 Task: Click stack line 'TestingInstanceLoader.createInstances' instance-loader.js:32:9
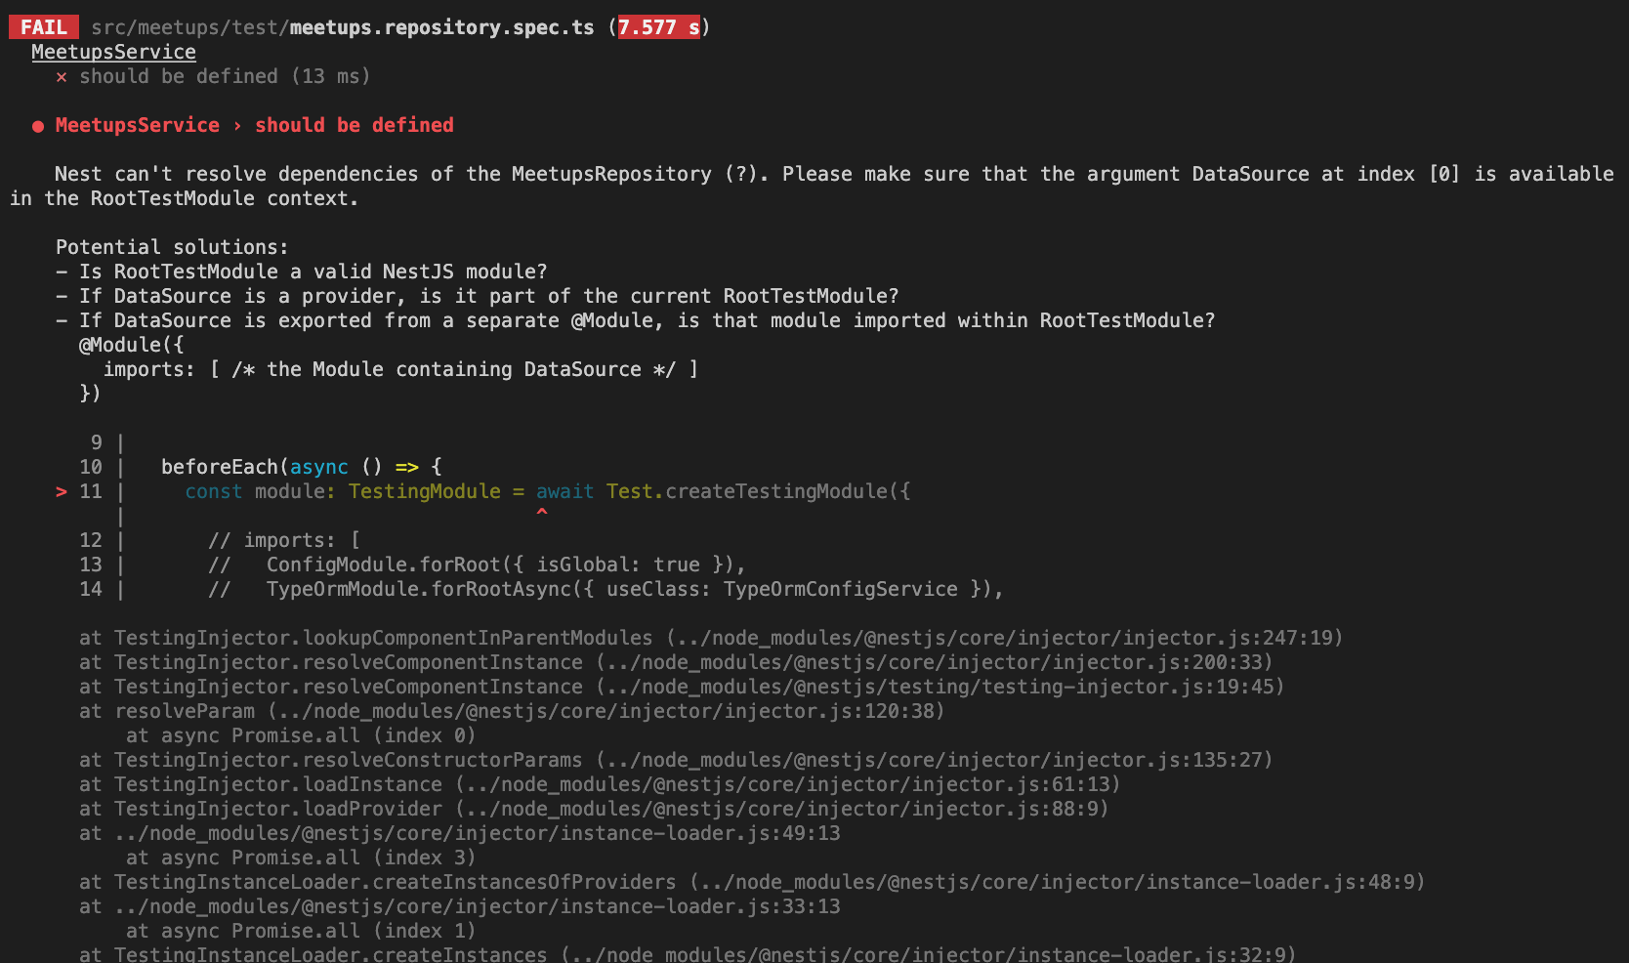688,953
